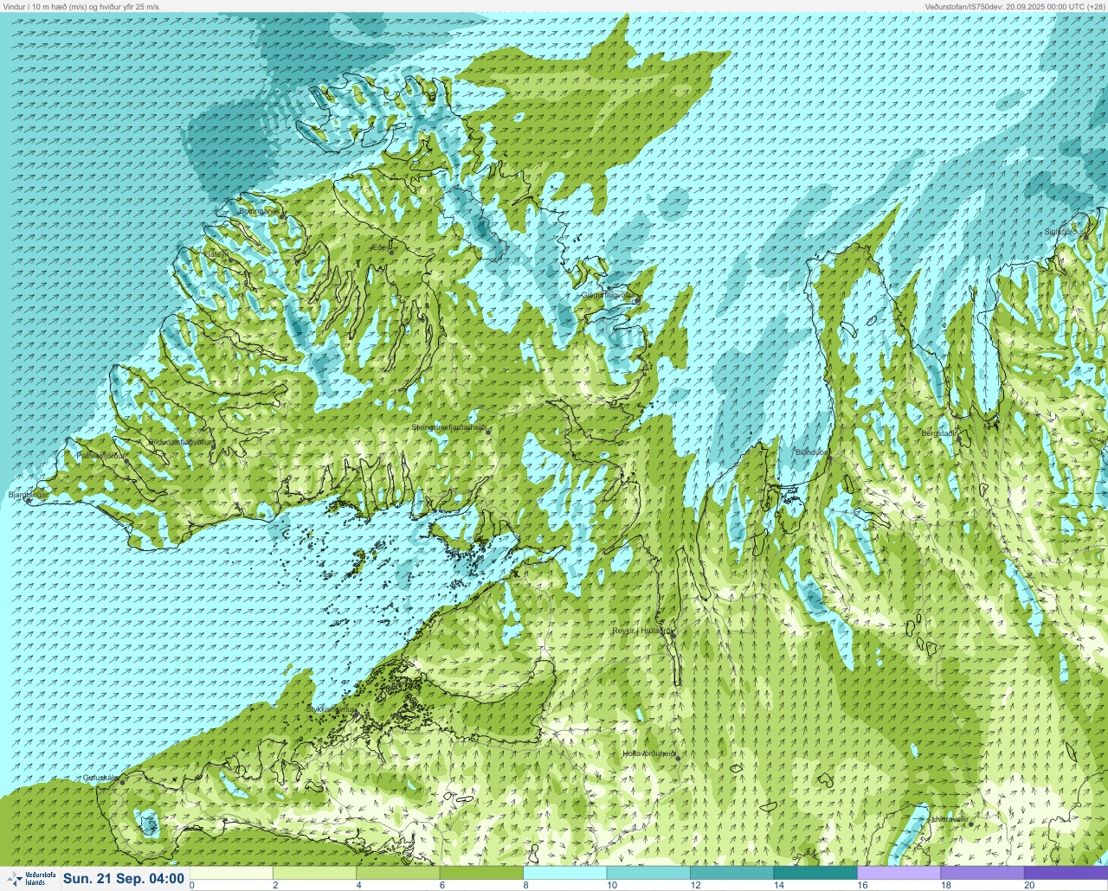Select the 14–16 m/s legend swatch

coord(815,873)
